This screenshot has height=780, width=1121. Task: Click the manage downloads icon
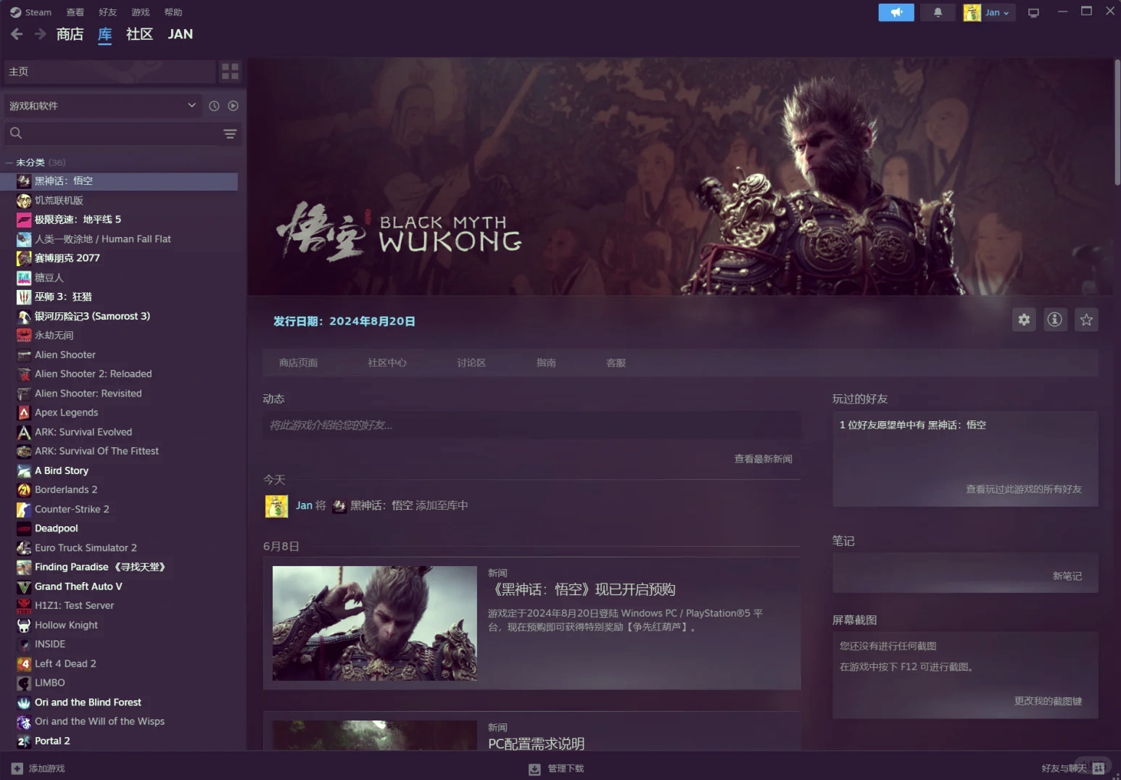[x=534, y=769]
